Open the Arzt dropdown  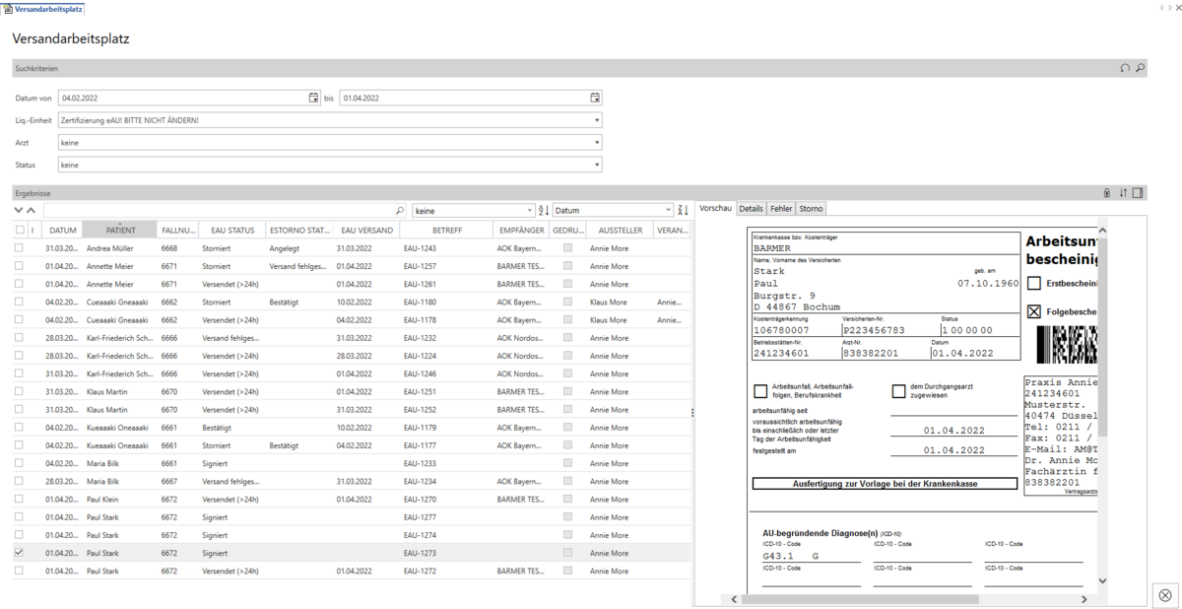click(x=597, y=142)
